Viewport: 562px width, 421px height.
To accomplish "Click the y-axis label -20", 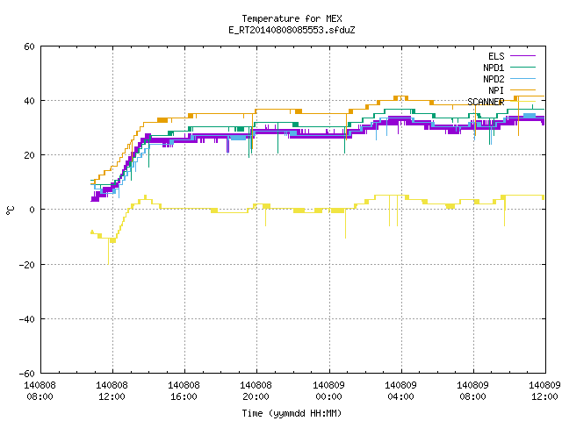I will [26, 265].
